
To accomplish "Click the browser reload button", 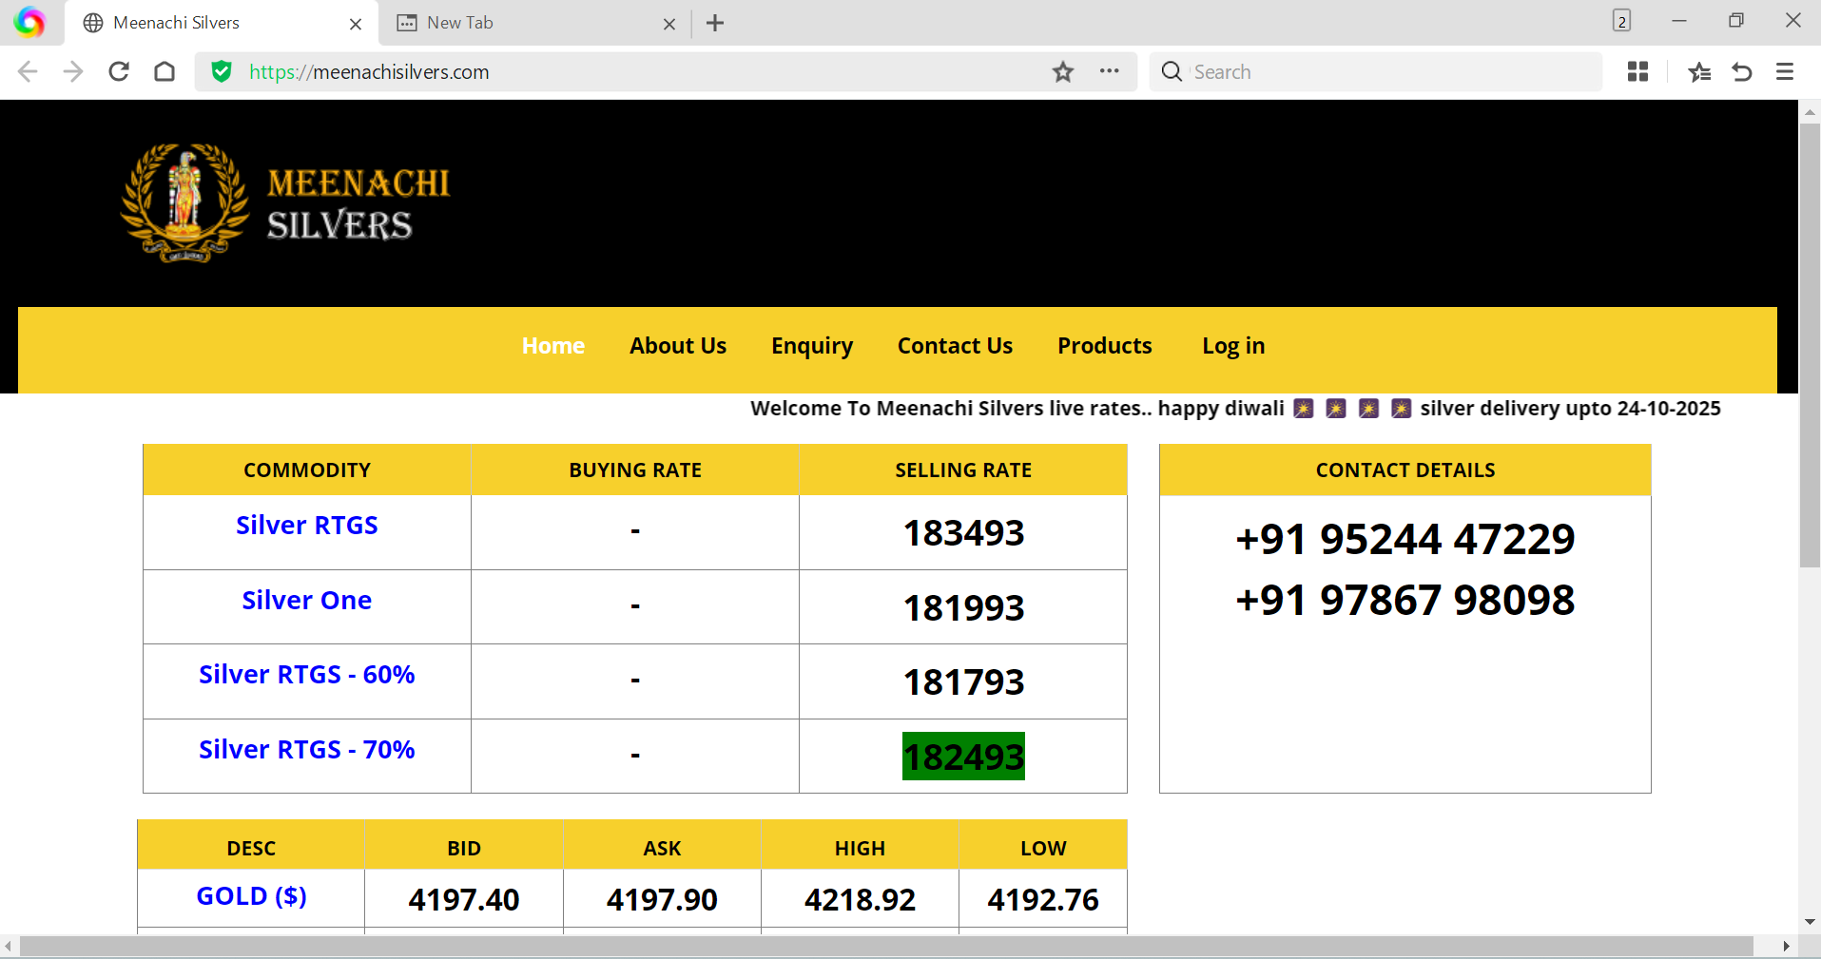I will [119, 71].
